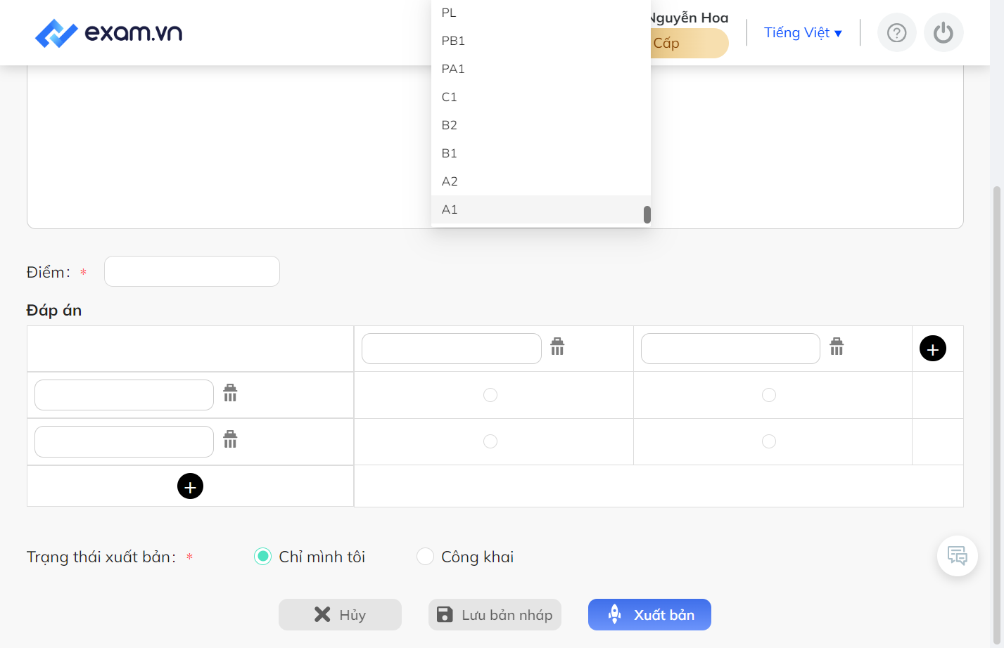Choose B1 from the dropdown list

(540, 153)
